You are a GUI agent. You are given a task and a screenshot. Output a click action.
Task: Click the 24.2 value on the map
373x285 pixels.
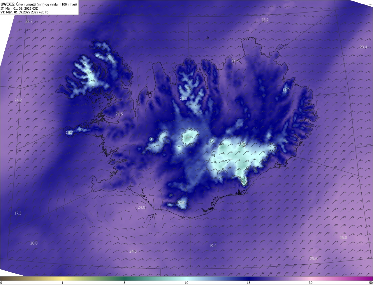[x=18, y=100]
